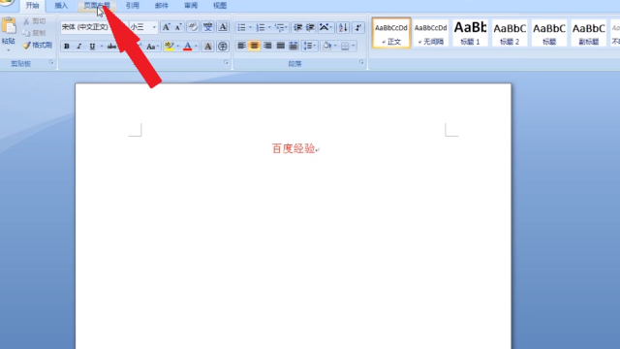Increase font size with Grow Font icon
Screen dimensions: 620x349
coord(166,27)
